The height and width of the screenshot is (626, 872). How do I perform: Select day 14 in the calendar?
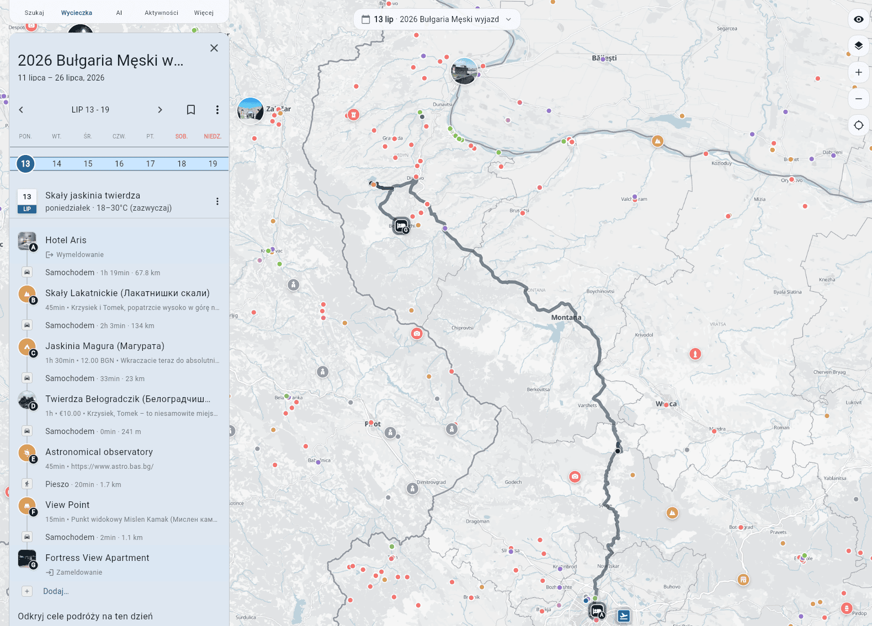tap(57, 164)
